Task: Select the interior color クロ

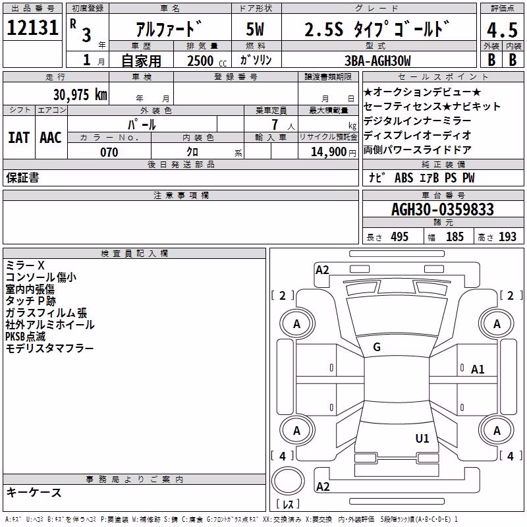Action: 192,152
